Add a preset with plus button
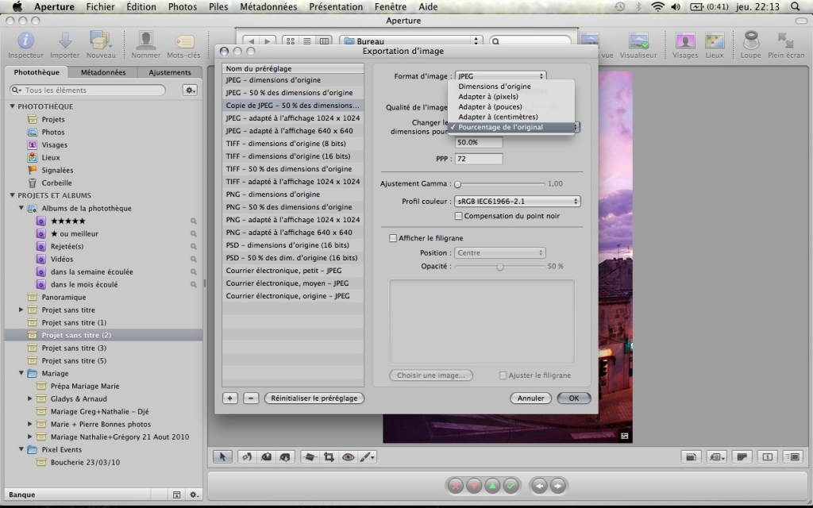The image size is (813, 508). pos(229,398)
